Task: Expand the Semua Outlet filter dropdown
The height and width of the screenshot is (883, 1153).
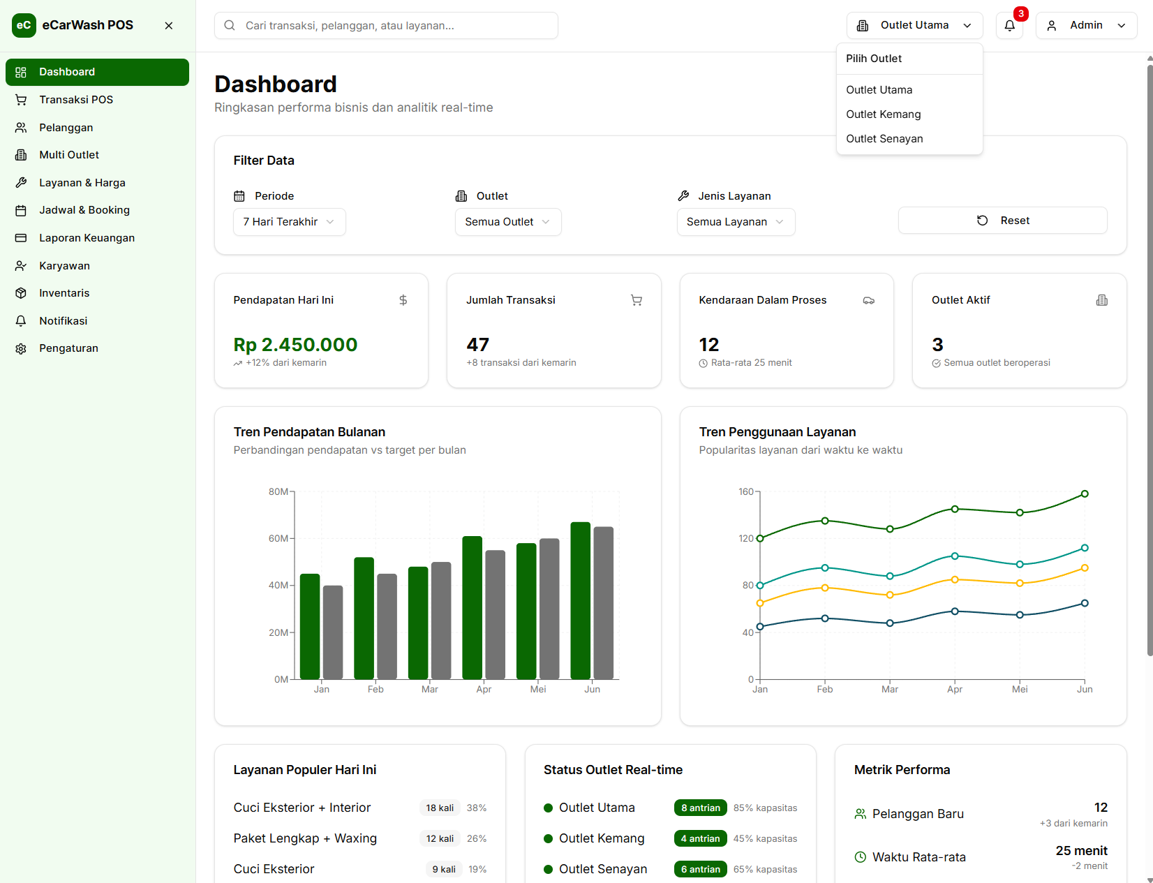Action: point(507,222)
